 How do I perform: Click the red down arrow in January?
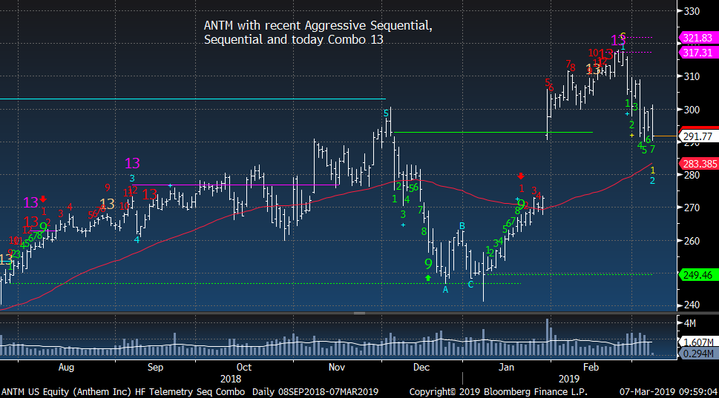point(521,176)
